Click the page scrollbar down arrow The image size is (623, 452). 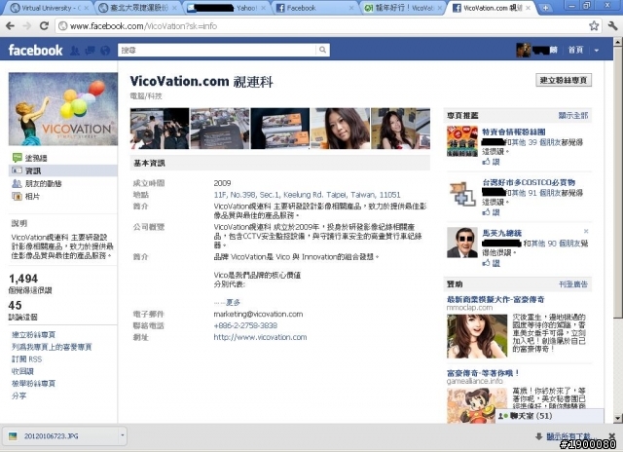click(618, 418)
